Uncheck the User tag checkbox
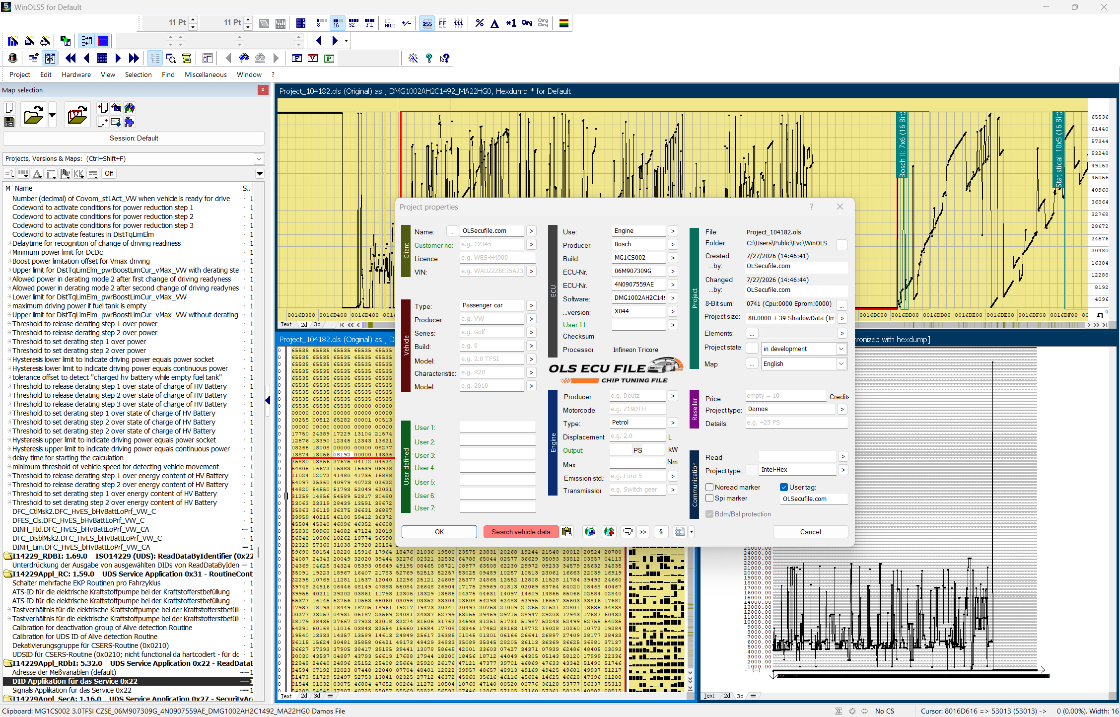The image size is (1120, 717). click(784, 487)
